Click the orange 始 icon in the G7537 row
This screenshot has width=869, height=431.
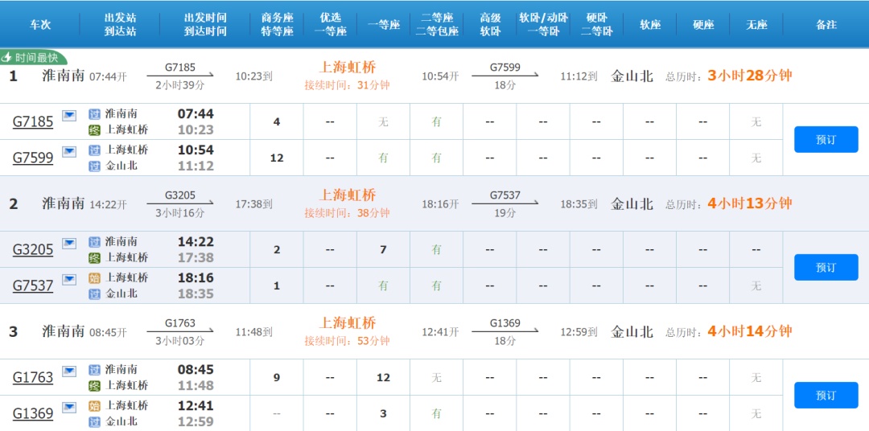[94, 278]
